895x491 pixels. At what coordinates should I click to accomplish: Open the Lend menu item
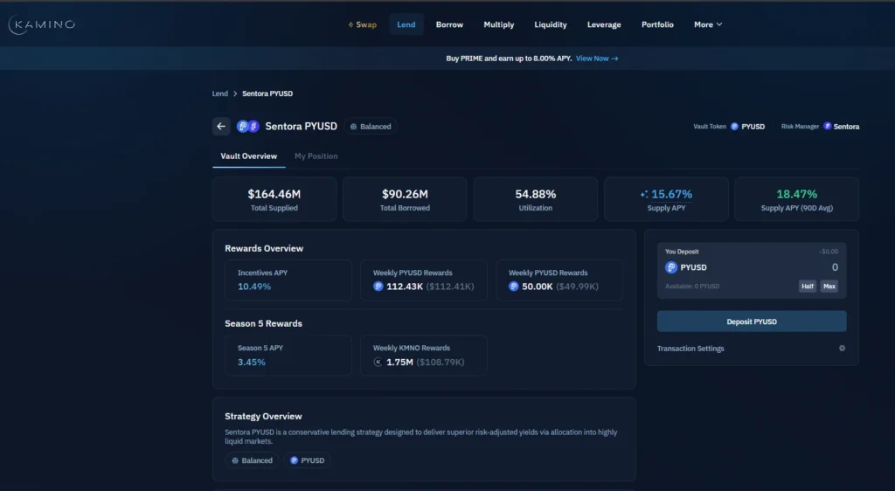pyautogui.click(x=406, y=24)
